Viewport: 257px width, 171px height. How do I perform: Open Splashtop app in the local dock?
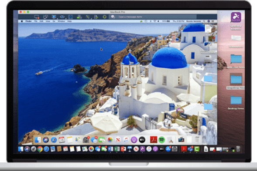coord(142,149)
